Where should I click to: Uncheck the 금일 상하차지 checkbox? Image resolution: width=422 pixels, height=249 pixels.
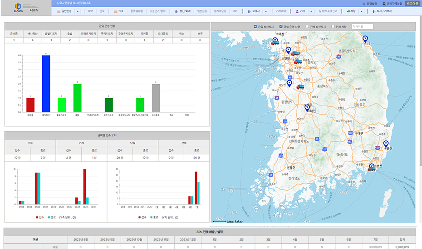point(255,26)
